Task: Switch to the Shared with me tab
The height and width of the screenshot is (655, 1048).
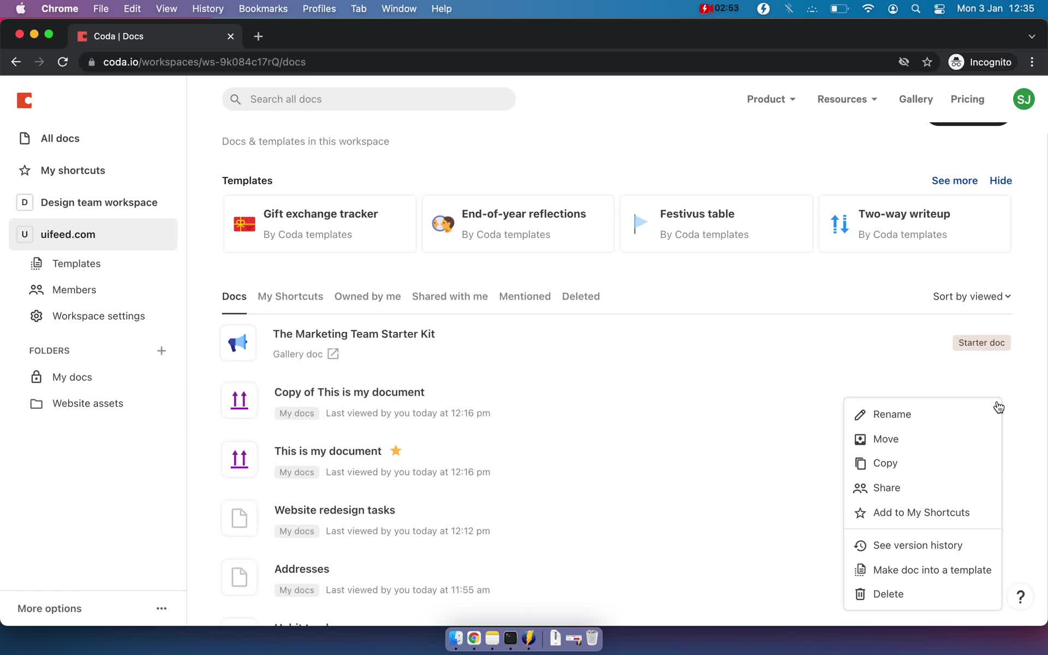Action: [450, 296]
